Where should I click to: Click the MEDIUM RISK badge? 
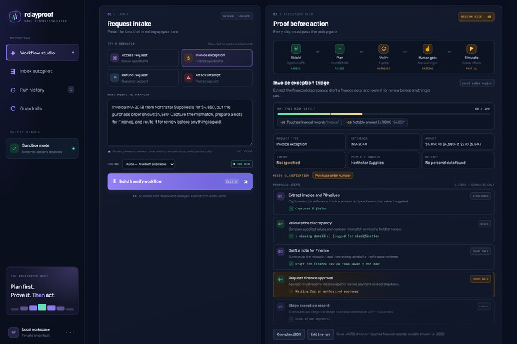tap(476, 17)
